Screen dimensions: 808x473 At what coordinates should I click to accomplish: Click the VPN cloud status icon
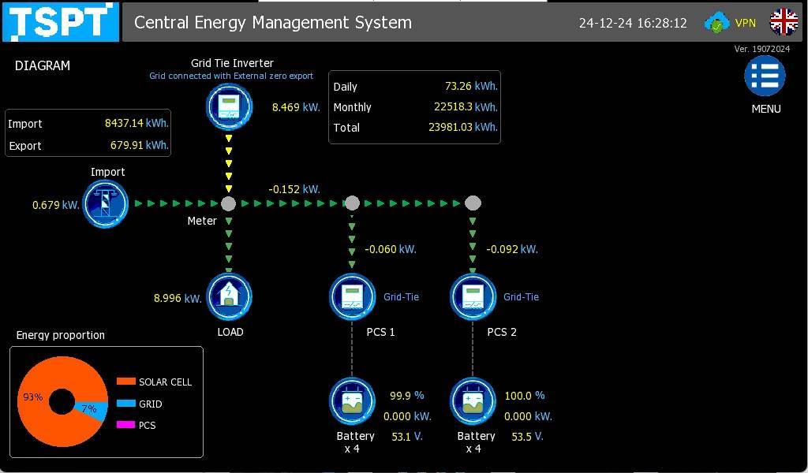tap(716, 23)
